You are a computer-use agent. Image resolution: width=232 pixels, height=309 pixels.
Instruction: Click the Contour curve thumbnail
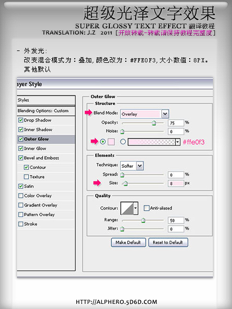tap(127, 208)
